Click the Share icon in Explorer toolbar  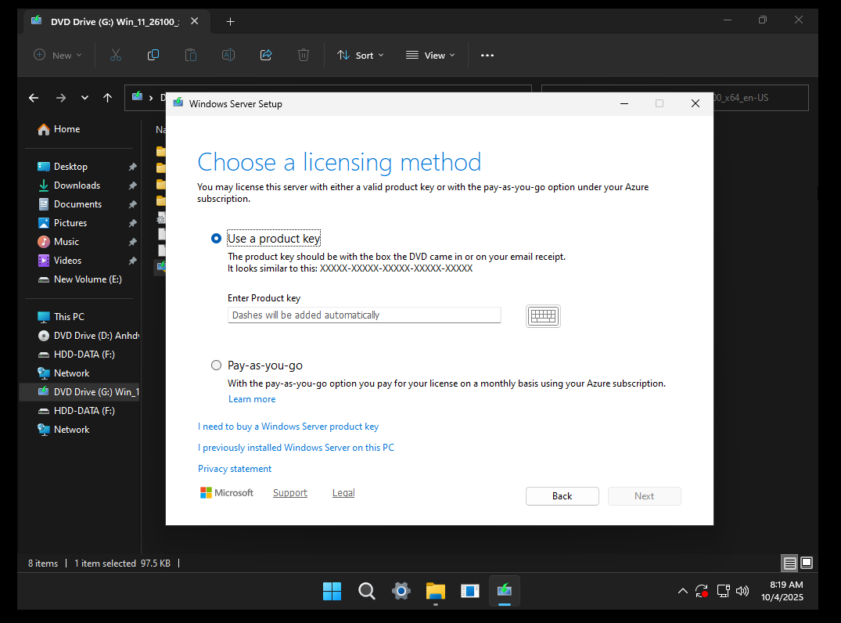266,56
